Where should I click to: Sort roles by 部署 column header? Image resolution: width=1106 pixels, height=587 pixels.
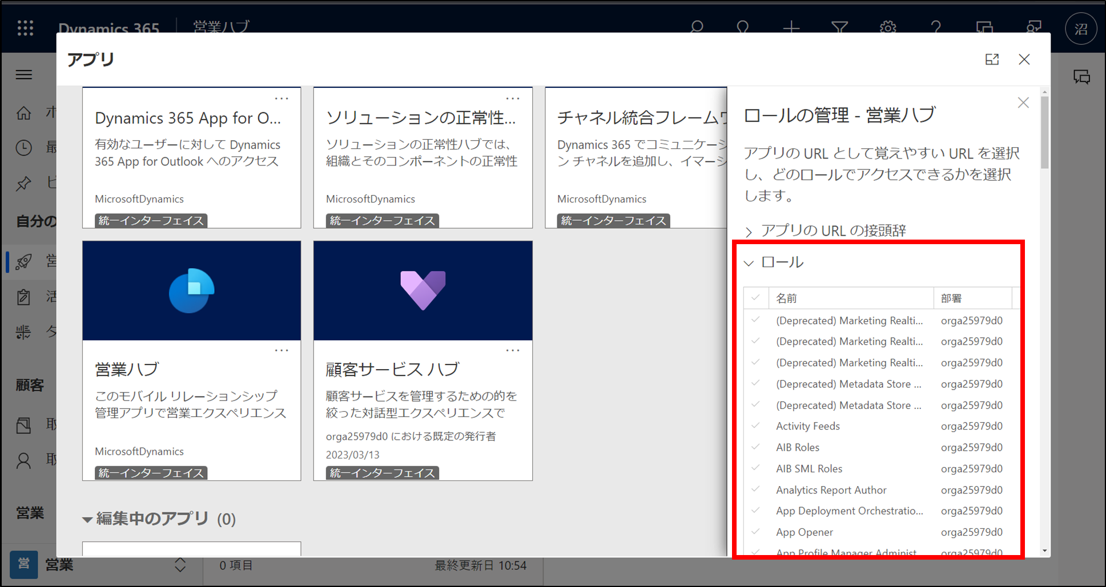click(972, 298)
